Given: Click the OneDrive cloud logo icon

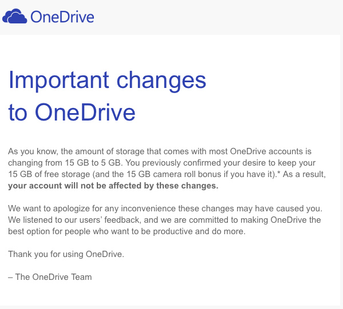Looking at the screenshot, I should coord(15,16).
